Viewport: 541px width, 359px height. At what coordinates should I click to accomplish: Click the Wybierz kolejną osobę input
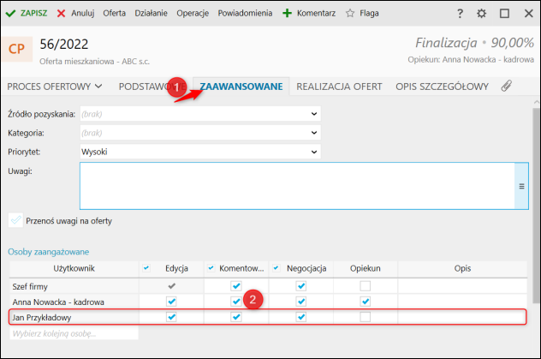coord(74,333)
